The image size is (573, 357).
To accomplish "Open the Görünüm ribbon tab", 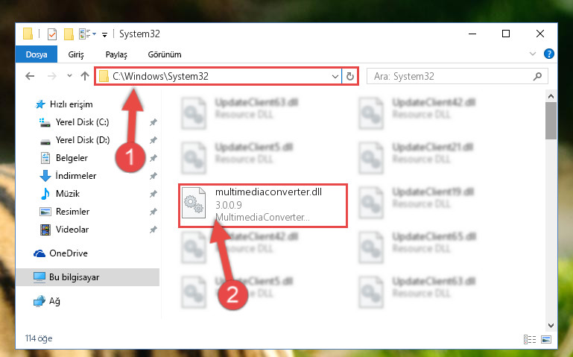I will 165,54.
